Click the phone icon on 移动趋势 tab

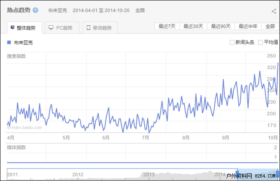88,28
